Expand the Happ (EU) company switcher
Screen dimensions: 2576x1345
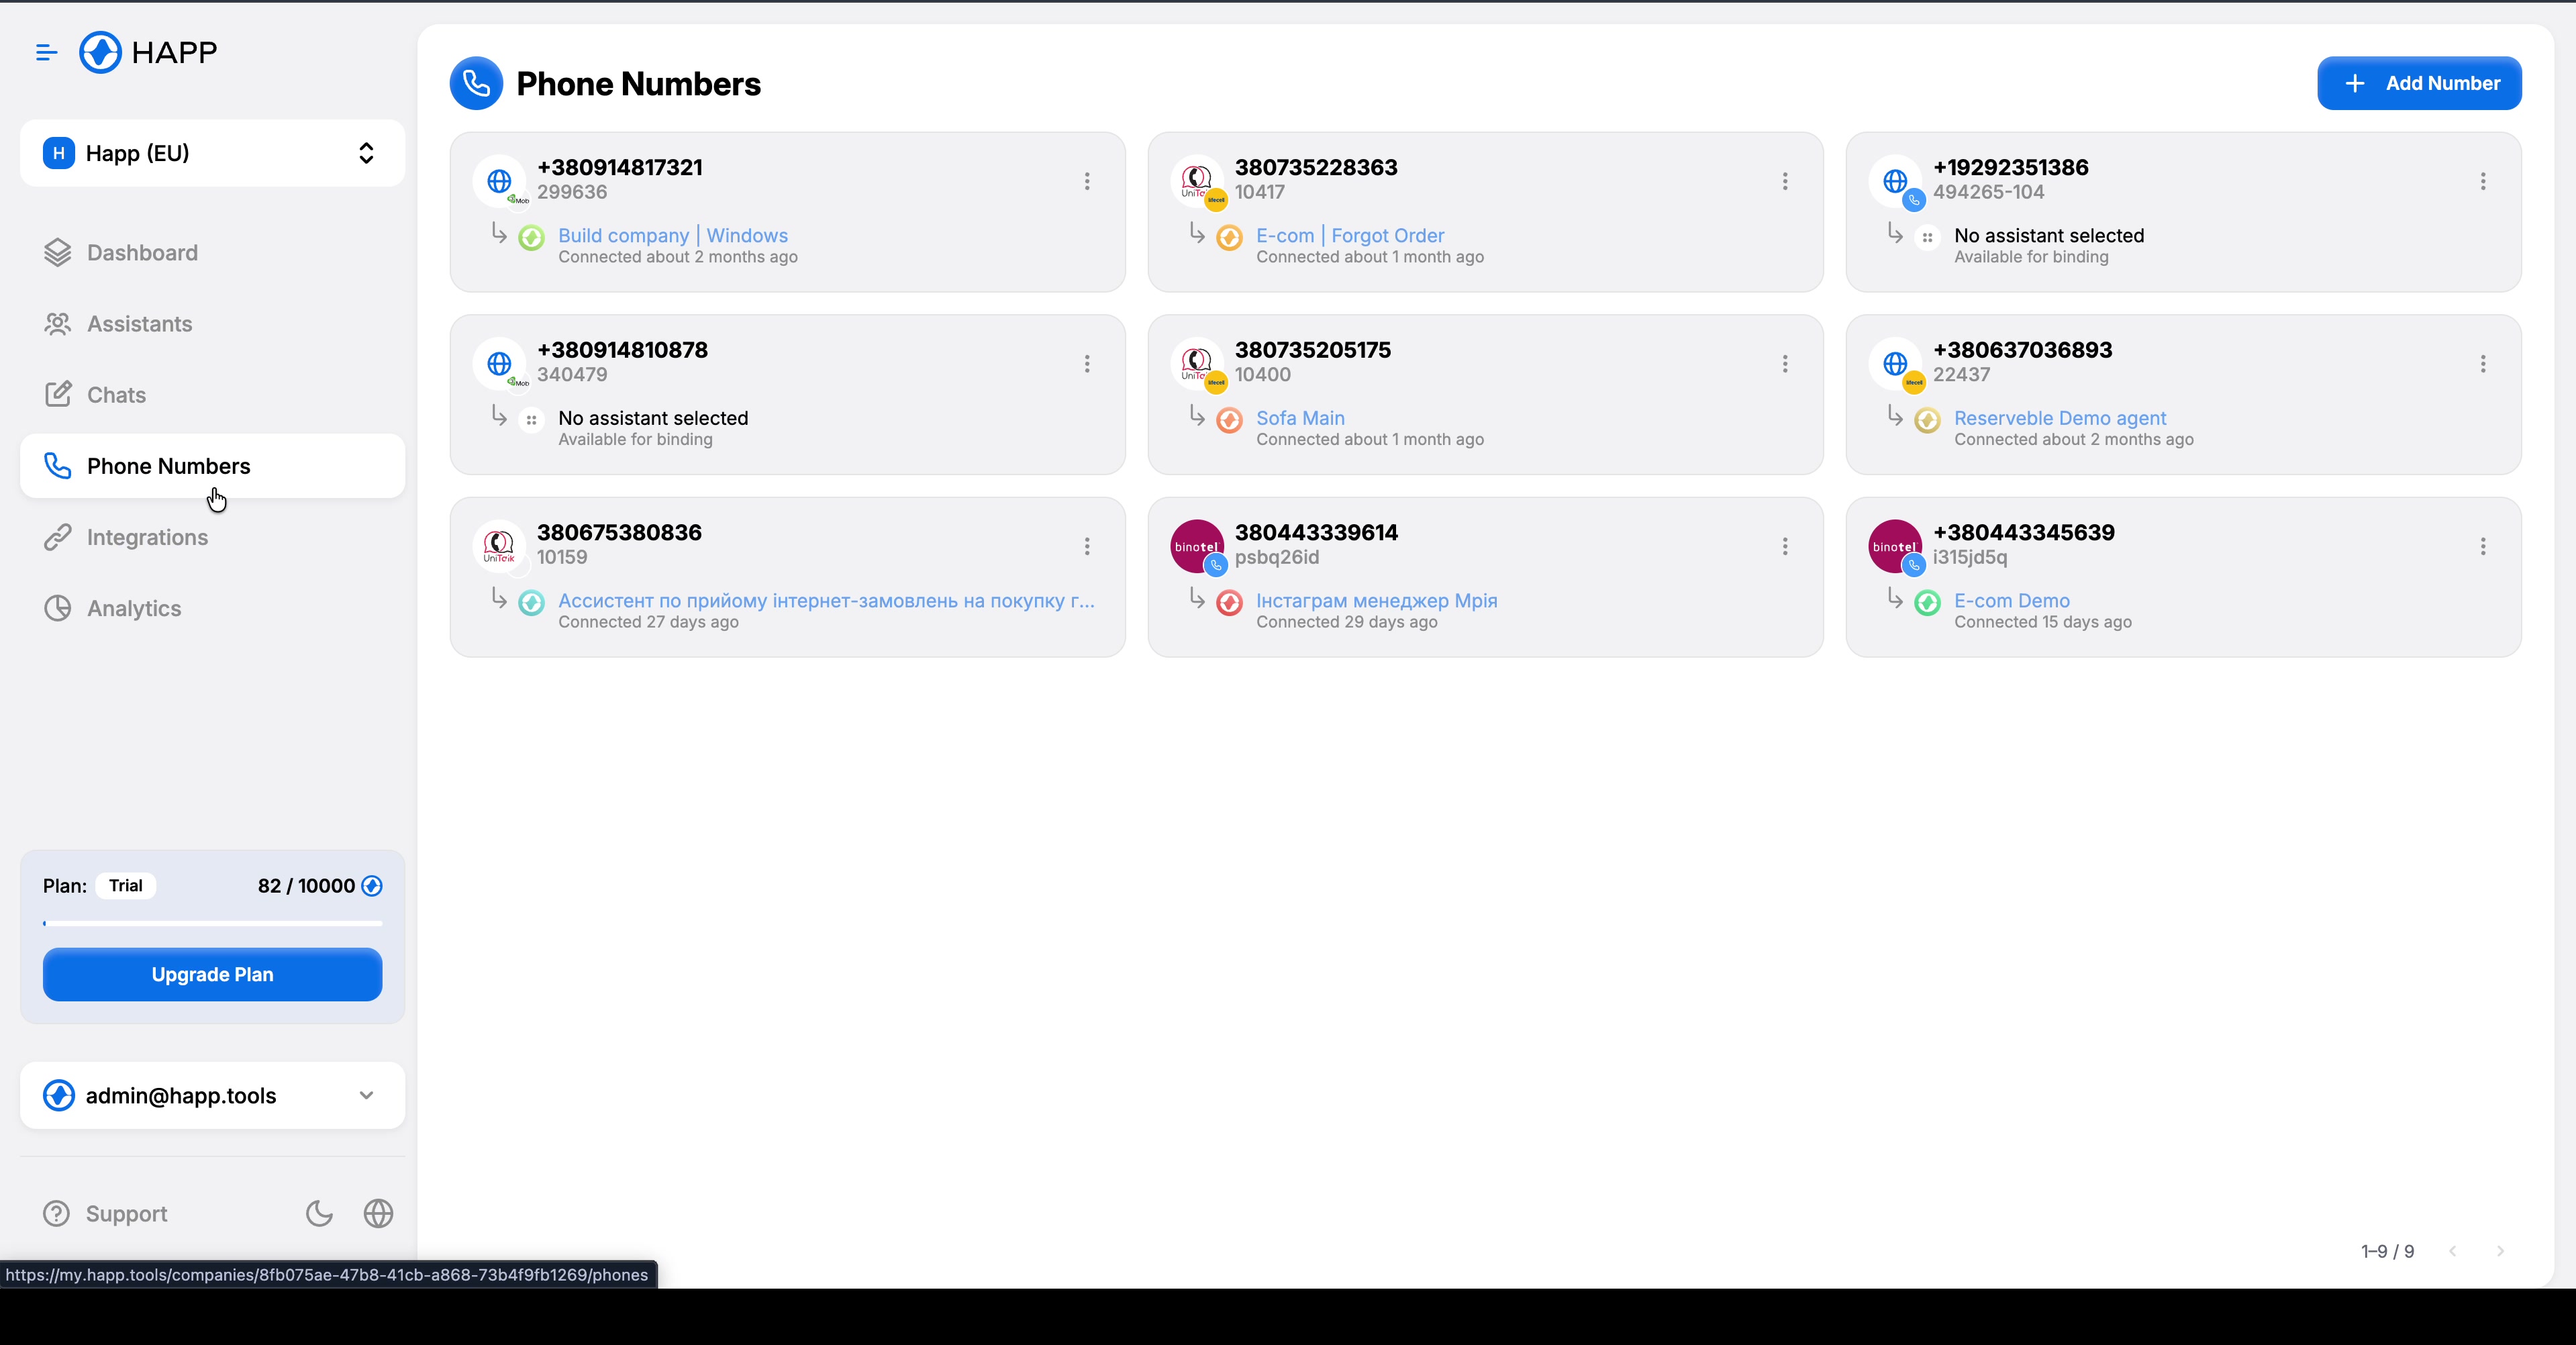[212, 153]
